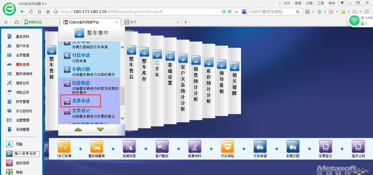Click the 结算收款 workflow icon

129,147
